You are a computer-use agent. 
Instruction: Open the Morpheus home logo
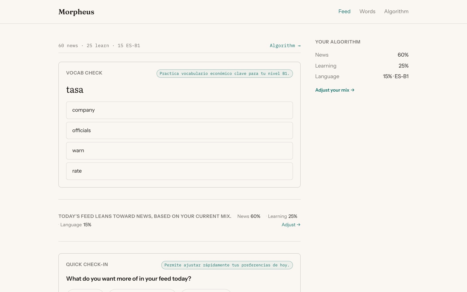coord(76,12)
